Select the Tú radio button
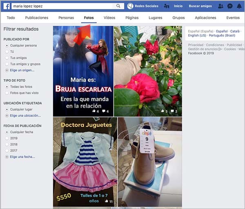This screenshot has height=209, width=245. tap(7, 52)
